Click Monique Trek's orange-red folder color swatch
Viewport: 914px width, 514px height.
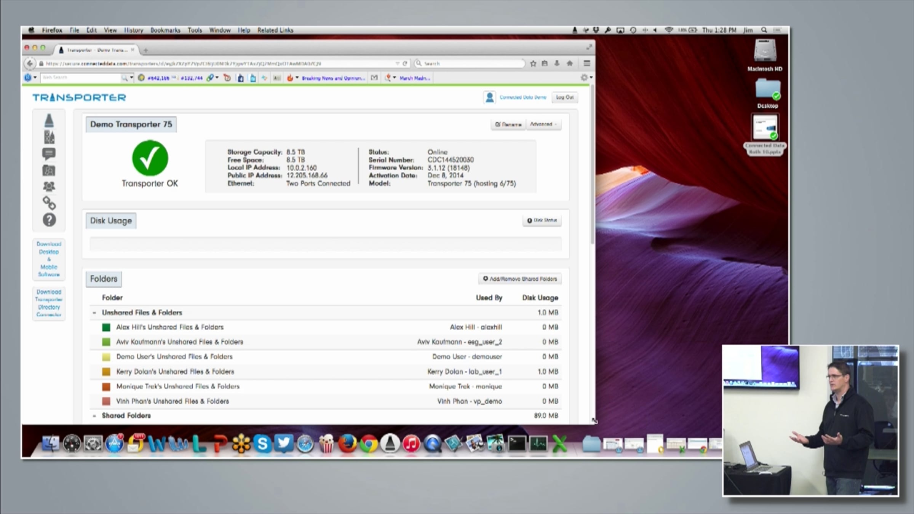tap(106, 386)
